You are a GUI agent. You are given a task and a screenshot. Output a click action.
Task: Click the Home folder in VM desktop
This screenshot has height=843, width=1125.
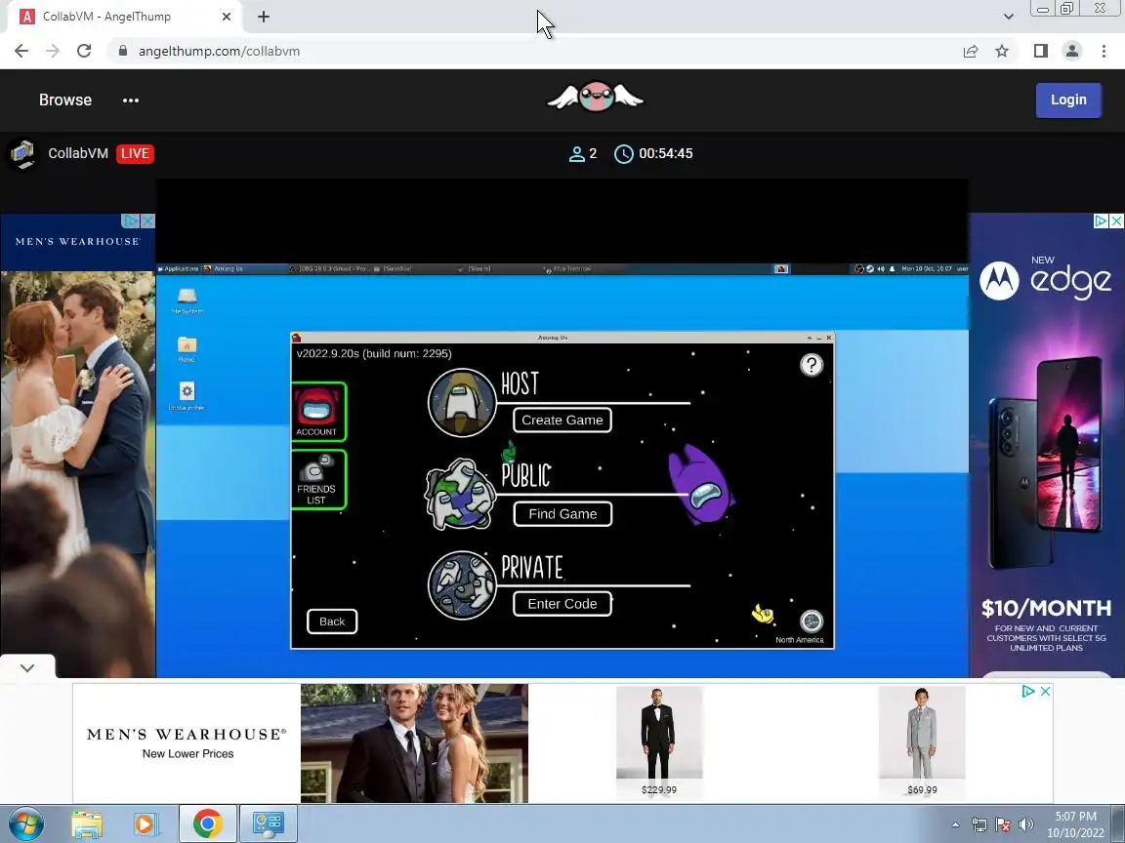187,349
